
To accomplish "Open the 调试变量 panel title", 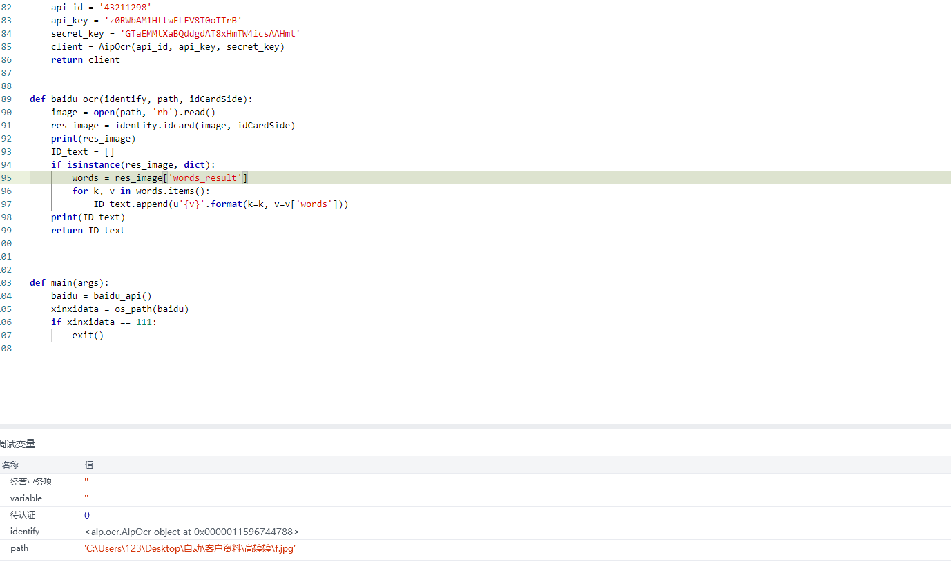I will [17, 444].
